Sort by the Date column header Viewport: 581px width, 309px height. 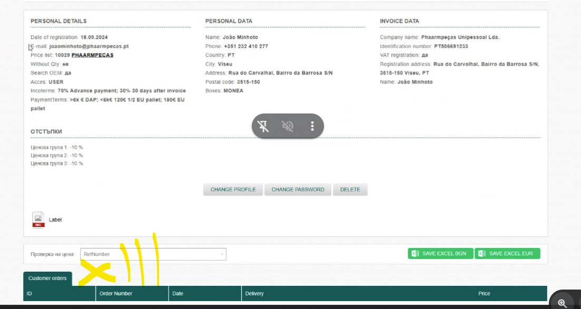click(x=178, y=293)
